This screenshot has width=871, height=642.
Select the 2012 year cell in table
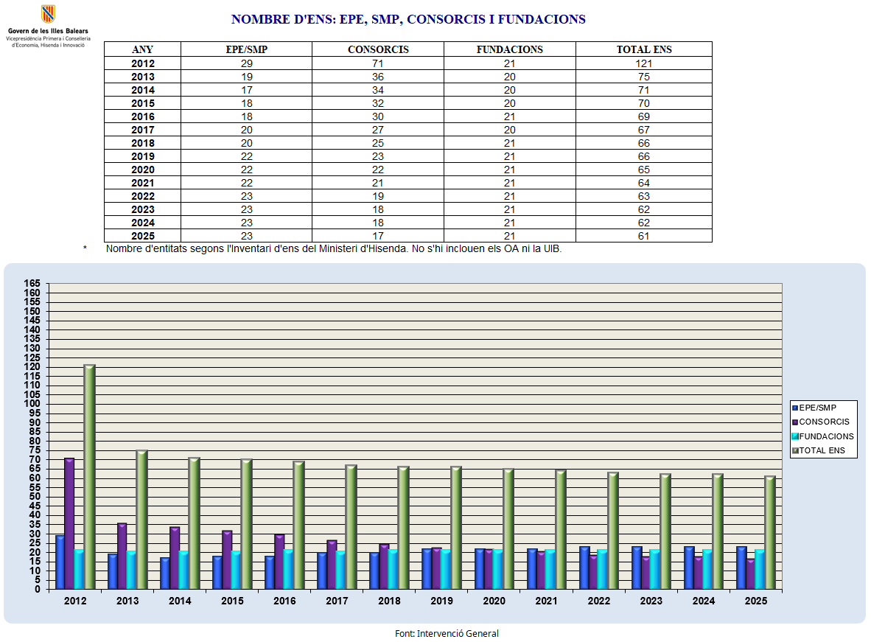(143, 63)
